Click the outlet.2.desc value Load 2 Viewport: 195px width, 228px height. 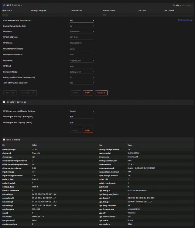35,187
